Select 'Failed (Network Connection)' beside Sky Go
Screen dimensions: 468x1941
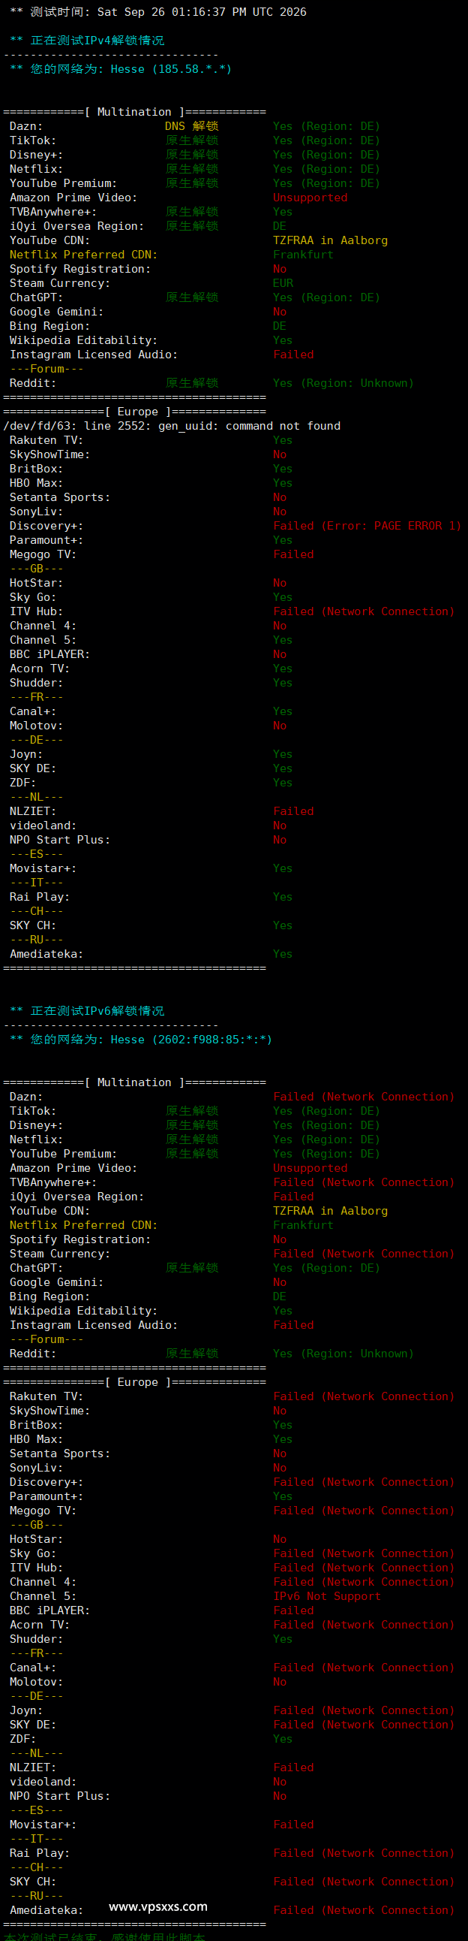click(364, 1553)
